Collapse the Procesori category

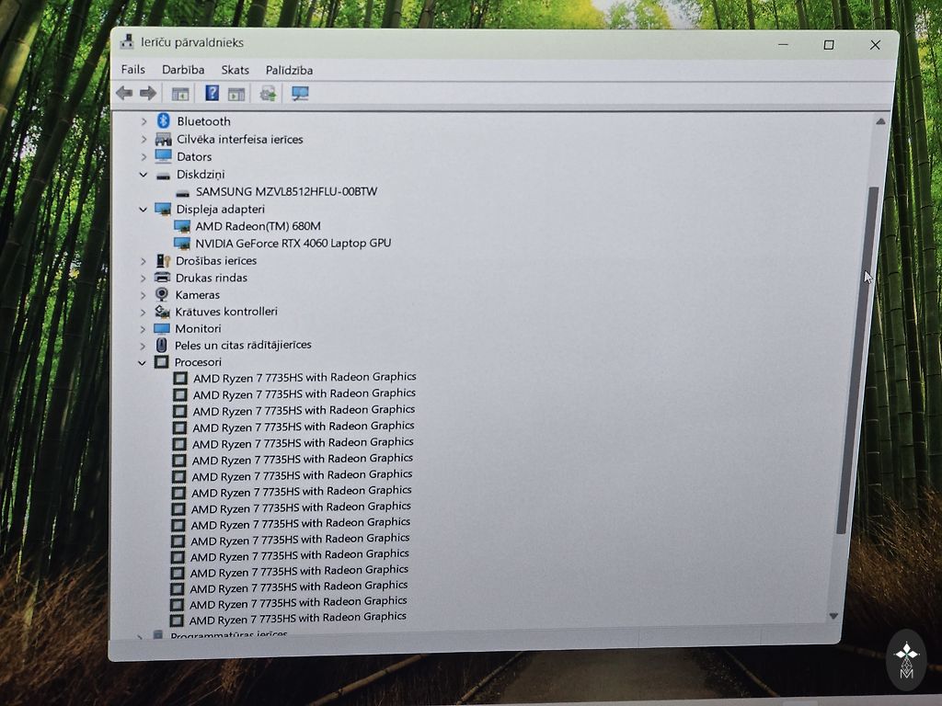coord(142,363)
